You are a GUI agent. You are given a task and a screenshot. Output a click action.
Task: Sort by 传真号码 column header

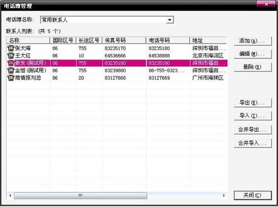pyautogui.click(x=124, y=40)
